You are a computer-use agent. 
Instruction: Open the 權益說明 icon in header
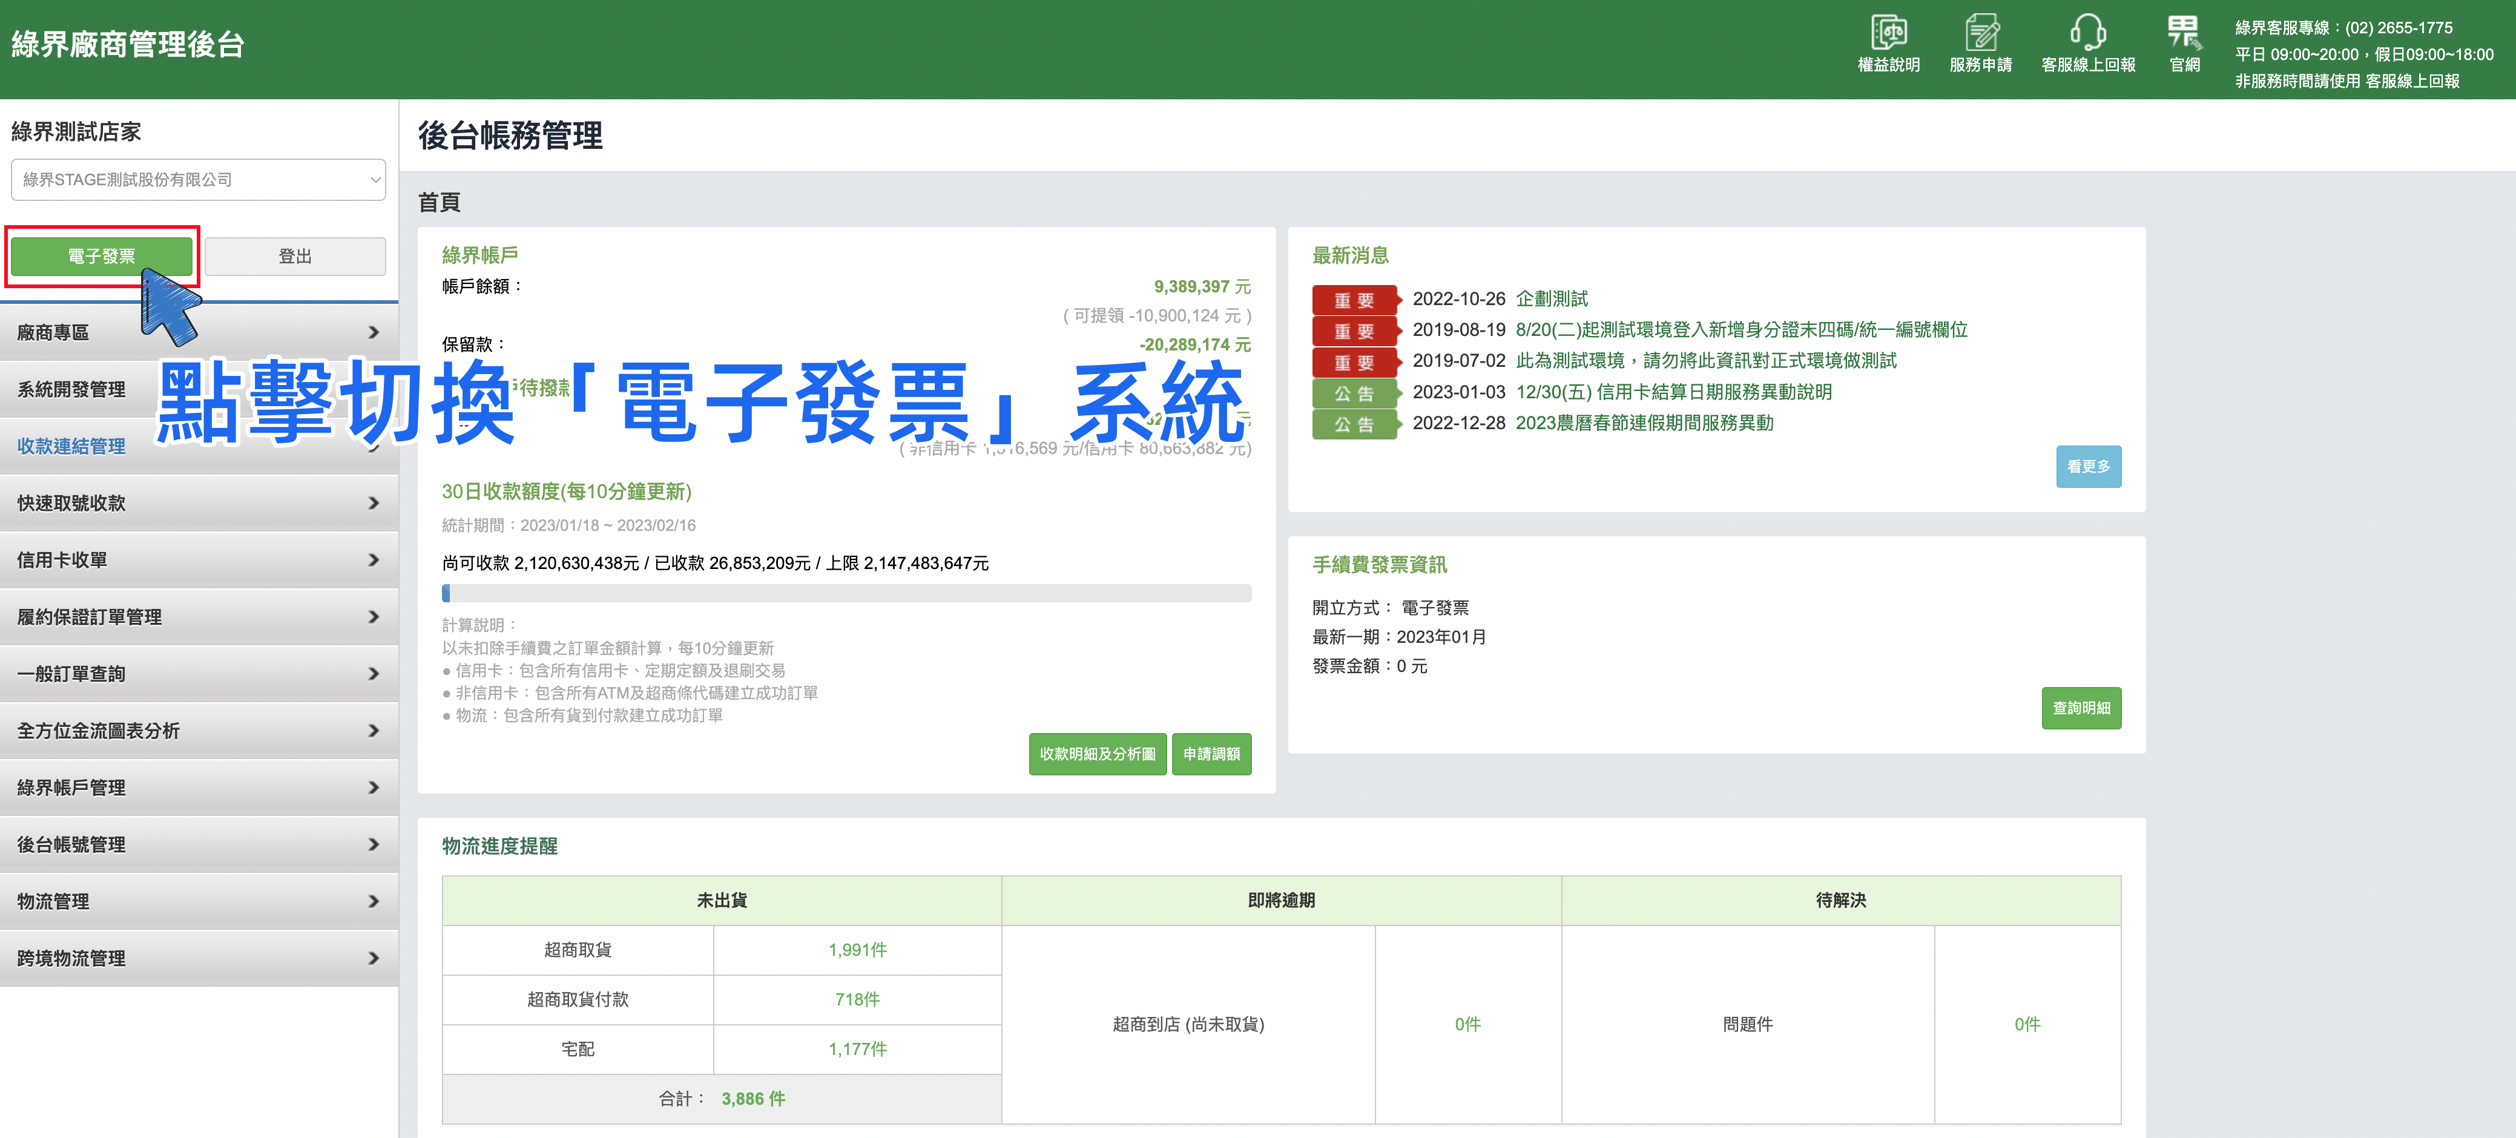pos(1888,43)
